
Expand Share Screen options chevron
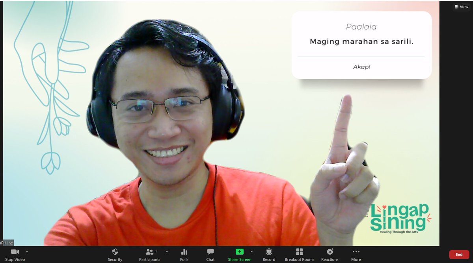pos(251,252)
